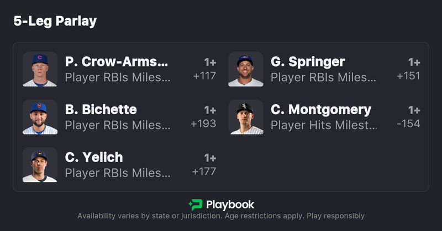442x231 pixels.
Task: Click the 5-Leg Parlay heading
Action: (55, 22)
